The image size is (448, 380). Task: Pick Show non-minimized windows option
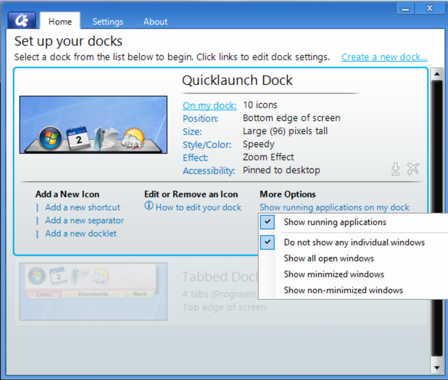(x=343, y=290)
